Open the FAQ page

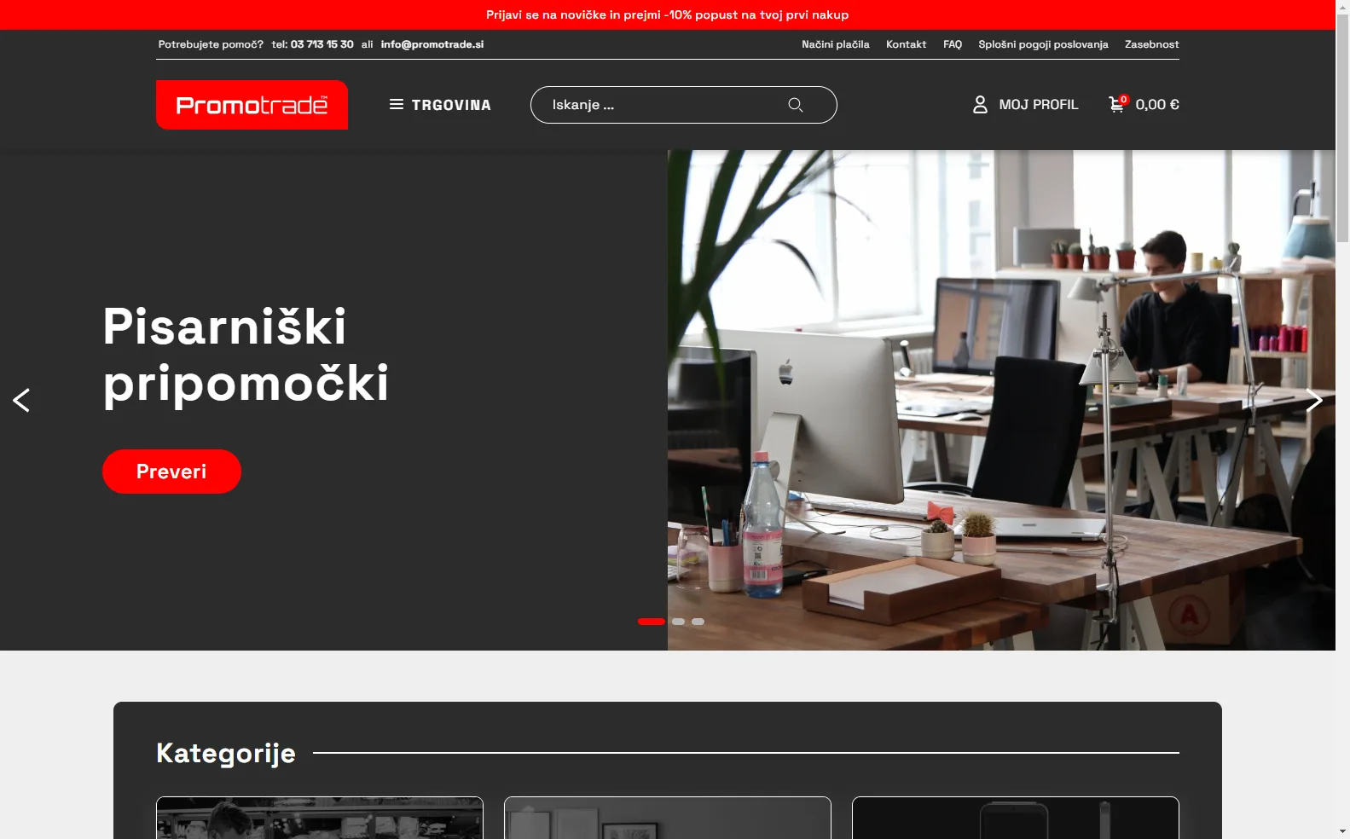(x=953, y=44)
